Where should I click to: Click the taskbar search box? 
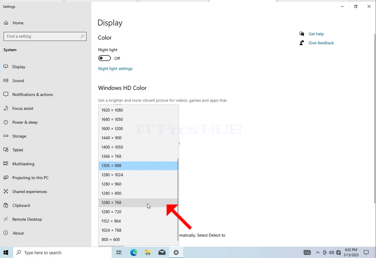pyautogui.click(x=62, y=252)
